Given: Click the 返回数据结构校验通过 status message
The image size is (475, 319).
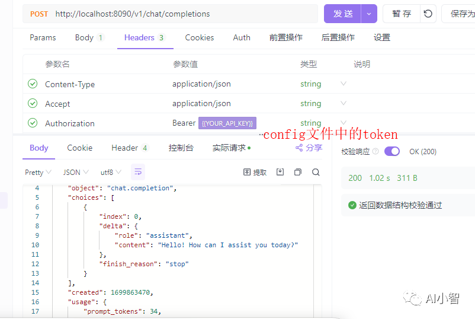Looking at the screenshot, I should click(x=400, y=205).
